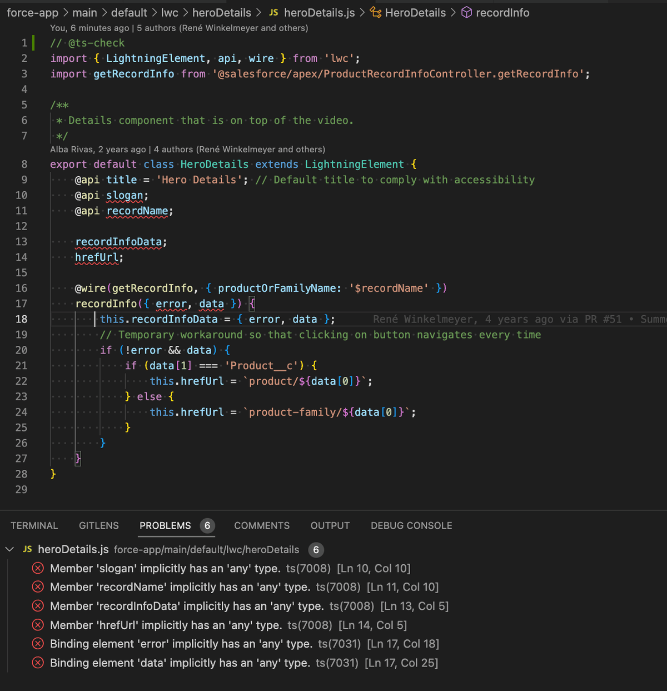Viewport: 667px width, 691px height.
Task: Click '[Ln 10, Col 10]' location text
Action: 374,568
